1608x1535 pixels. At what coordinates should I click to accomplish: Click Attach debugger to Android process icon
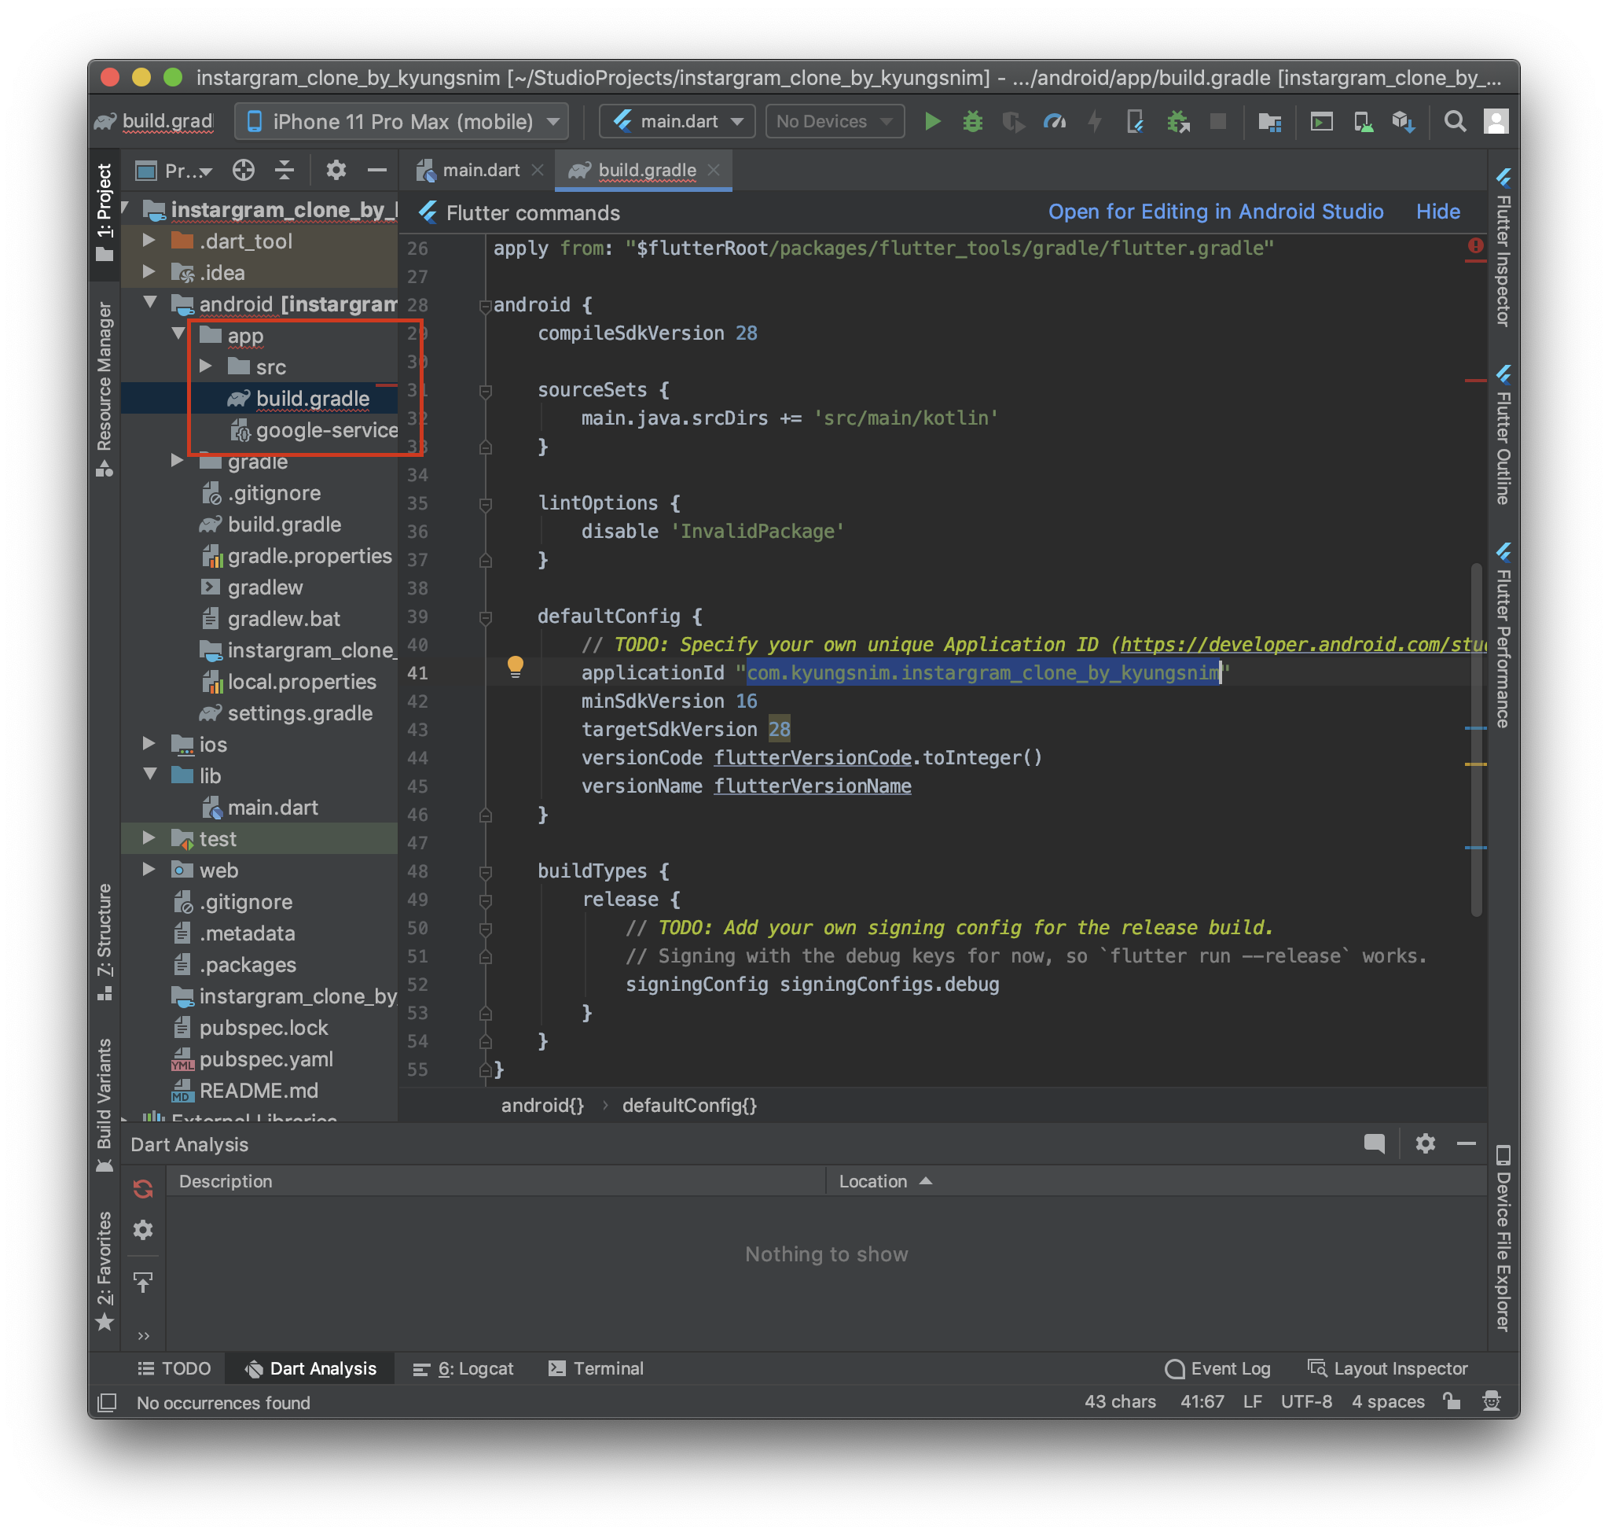click(1178, 122)
